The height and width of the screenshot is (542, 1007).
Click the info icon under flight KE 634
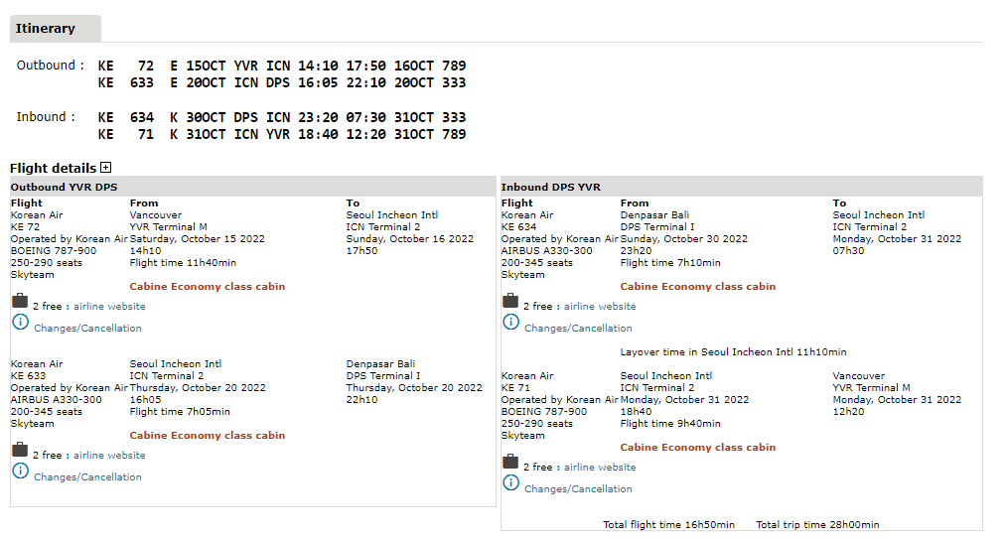[x=510, y=323]
